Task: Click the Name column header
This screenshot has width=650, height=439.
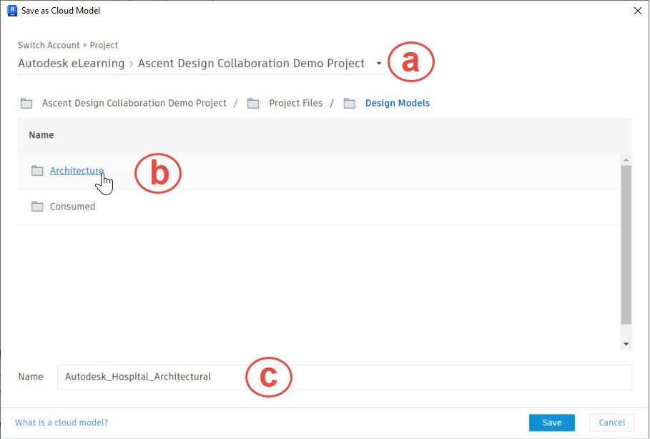Action: click(41, 135)
